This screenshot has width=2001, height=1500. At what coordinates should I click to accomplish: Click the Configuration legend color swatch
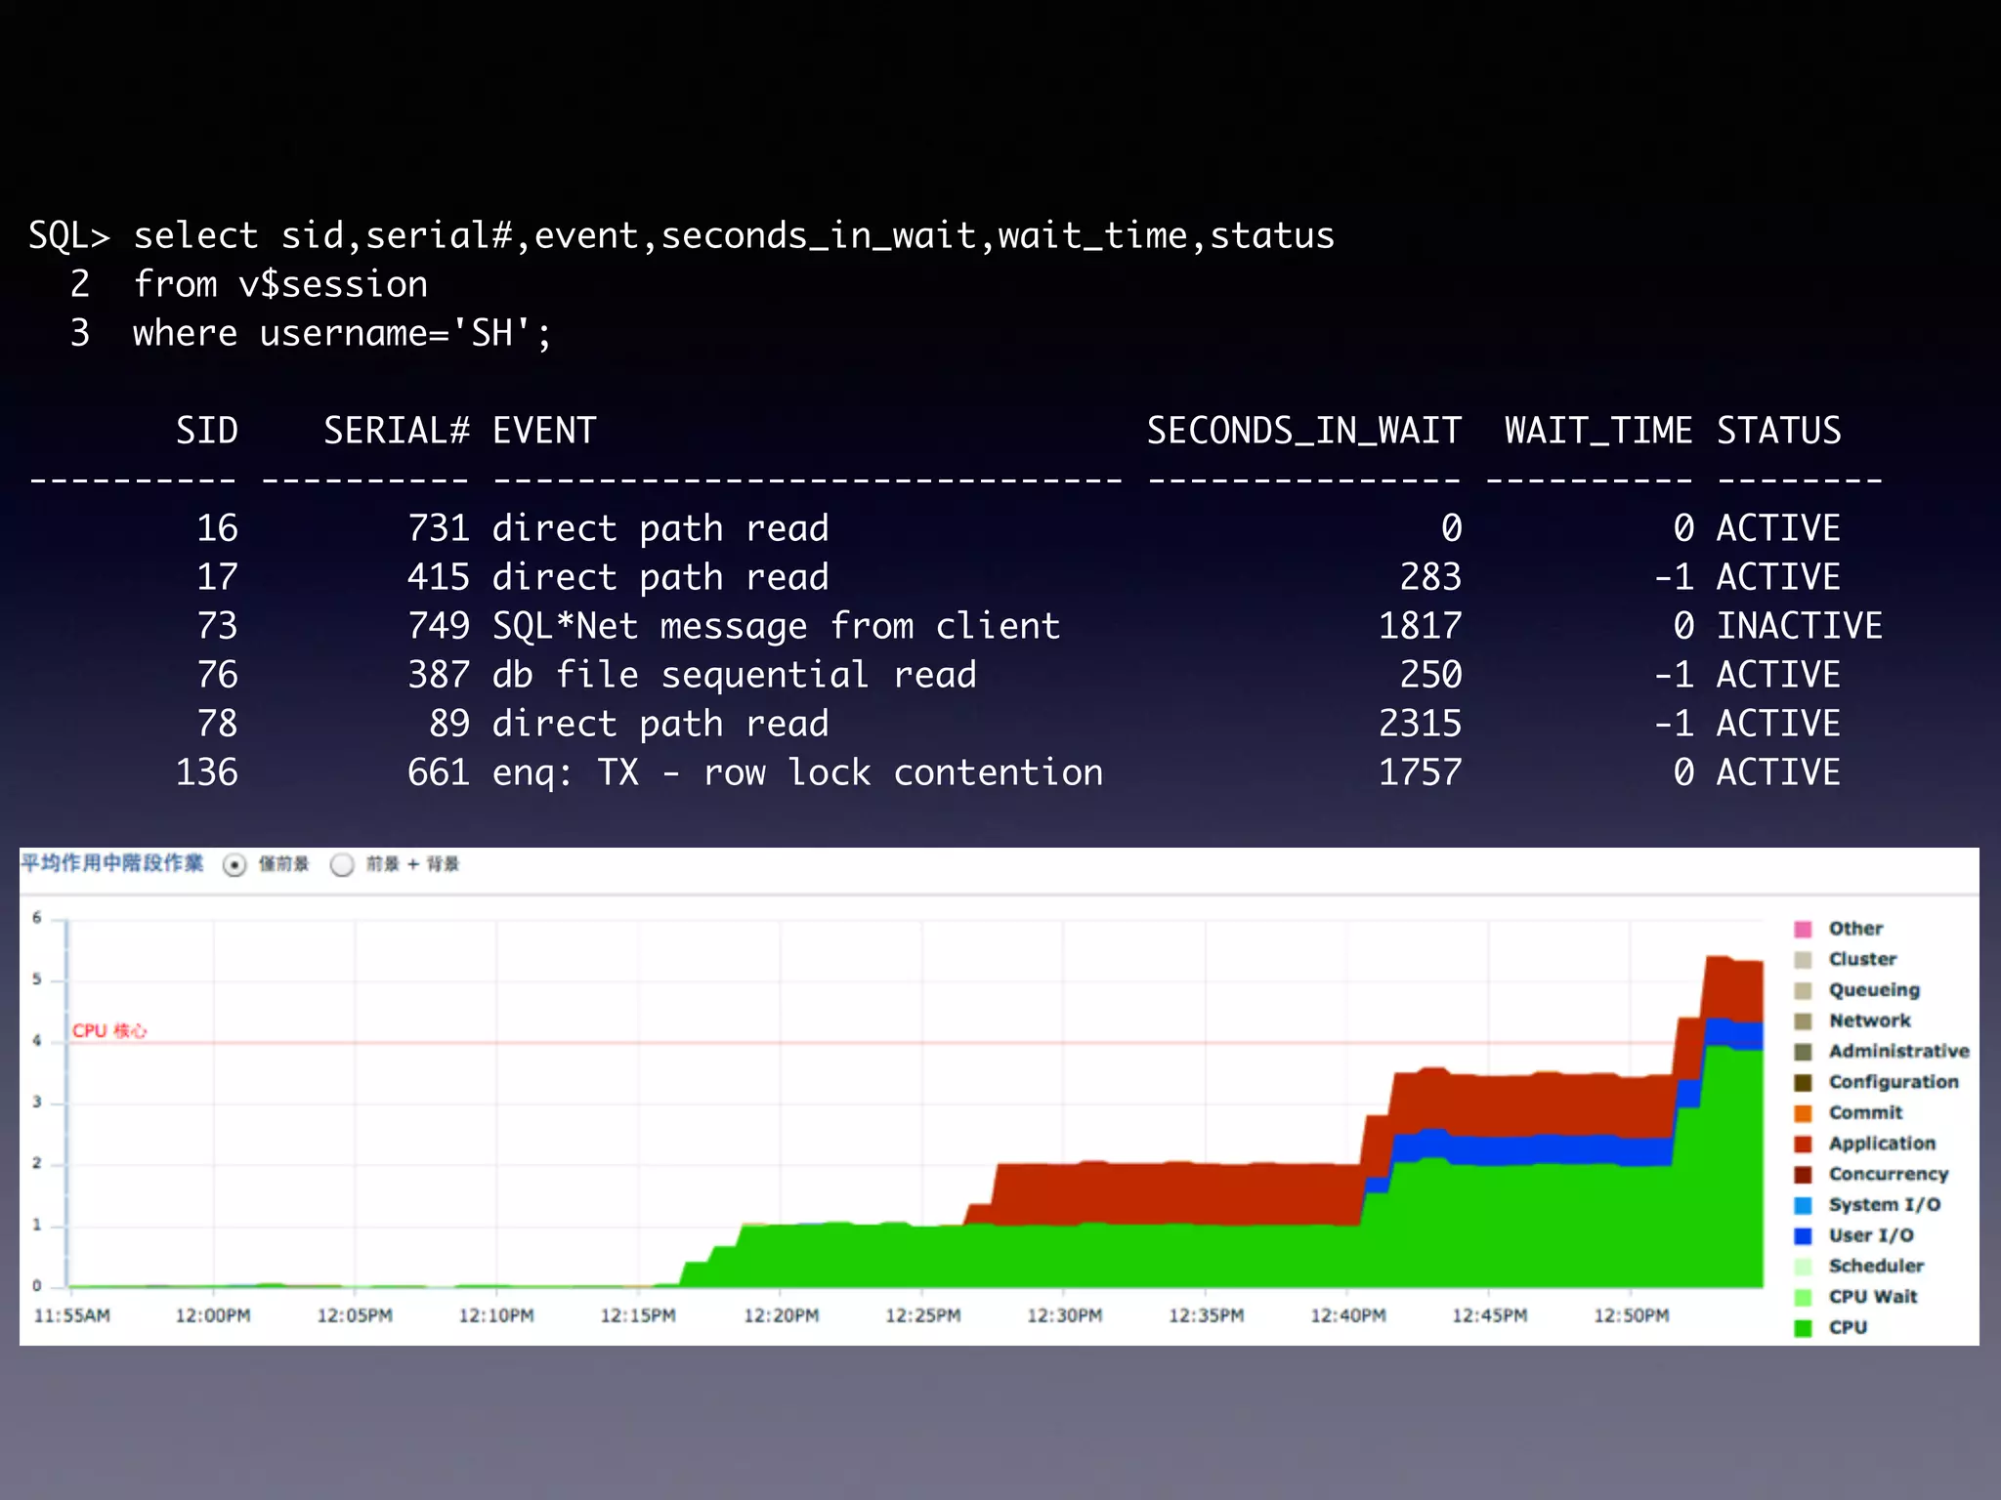click(1803, 1082)
